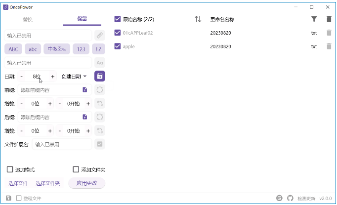Toggle the 添加文件夹 checkbox
337x205 pixels.
[76, 169]
